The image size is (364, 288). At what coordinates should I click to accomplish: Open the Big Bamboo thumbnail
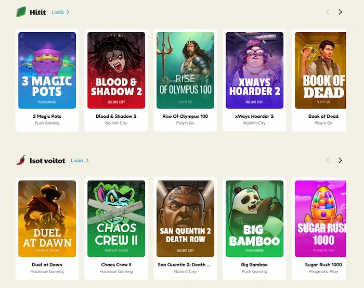point(254,219)
